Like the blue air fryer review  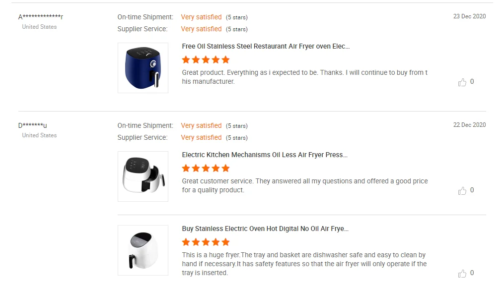click(x=462, y=82)
